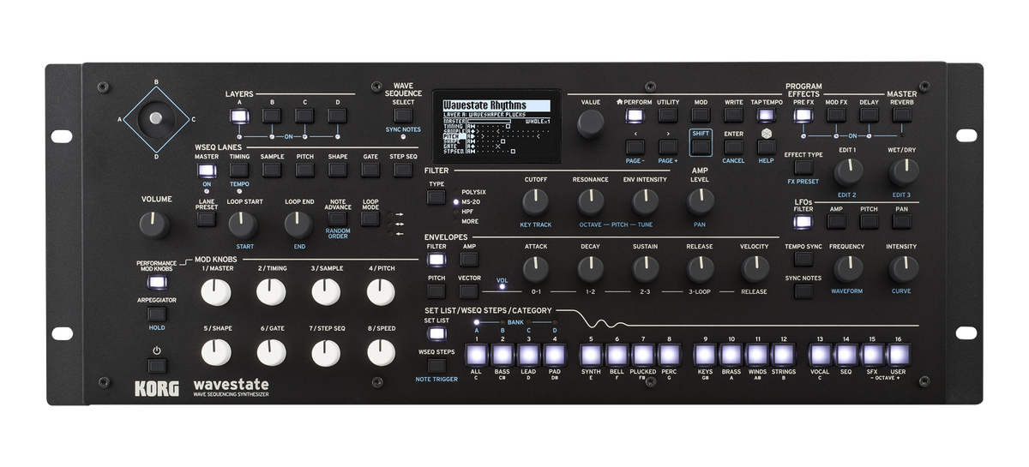Choose the SHAPE lane button

click(x=337, y=171)
